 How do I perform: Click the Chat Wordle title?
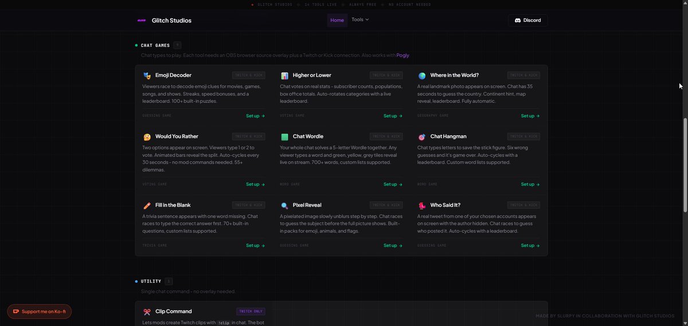coord(308,136)
